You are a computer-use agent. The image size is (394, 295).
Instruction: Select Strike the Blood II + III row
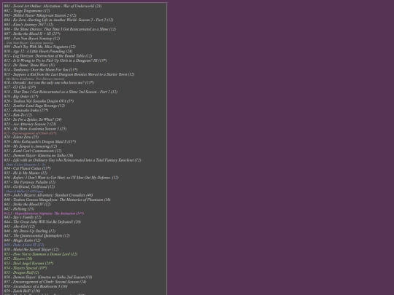coord(32,34)
